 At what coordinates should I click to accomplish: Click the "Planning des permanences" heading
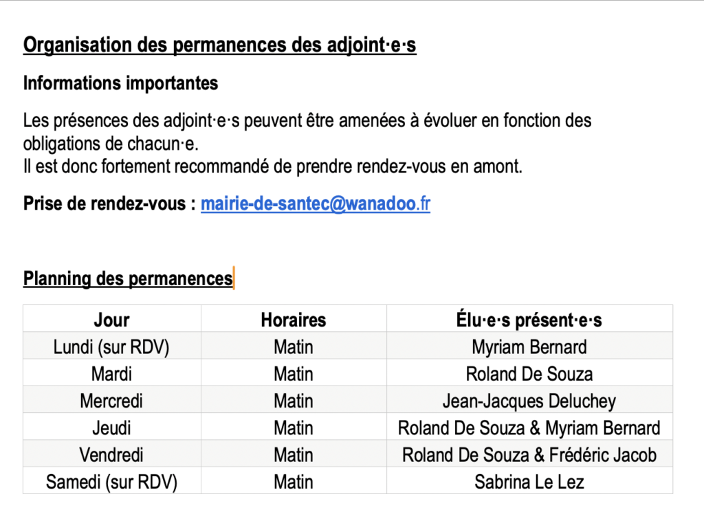coord(128,279)
